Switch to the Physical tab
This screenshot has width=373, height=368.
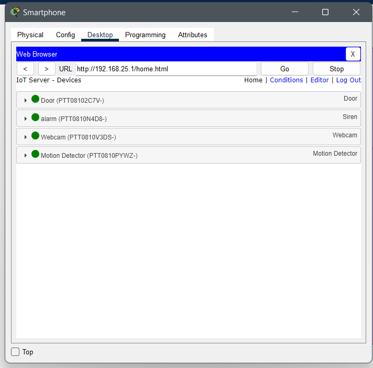tap(30, 35)
